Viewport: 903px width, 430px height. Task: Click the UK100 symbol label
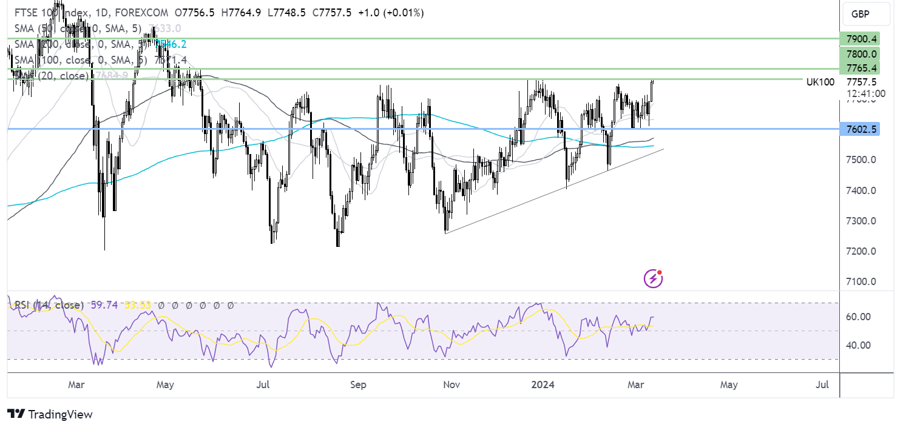point(820,82)
